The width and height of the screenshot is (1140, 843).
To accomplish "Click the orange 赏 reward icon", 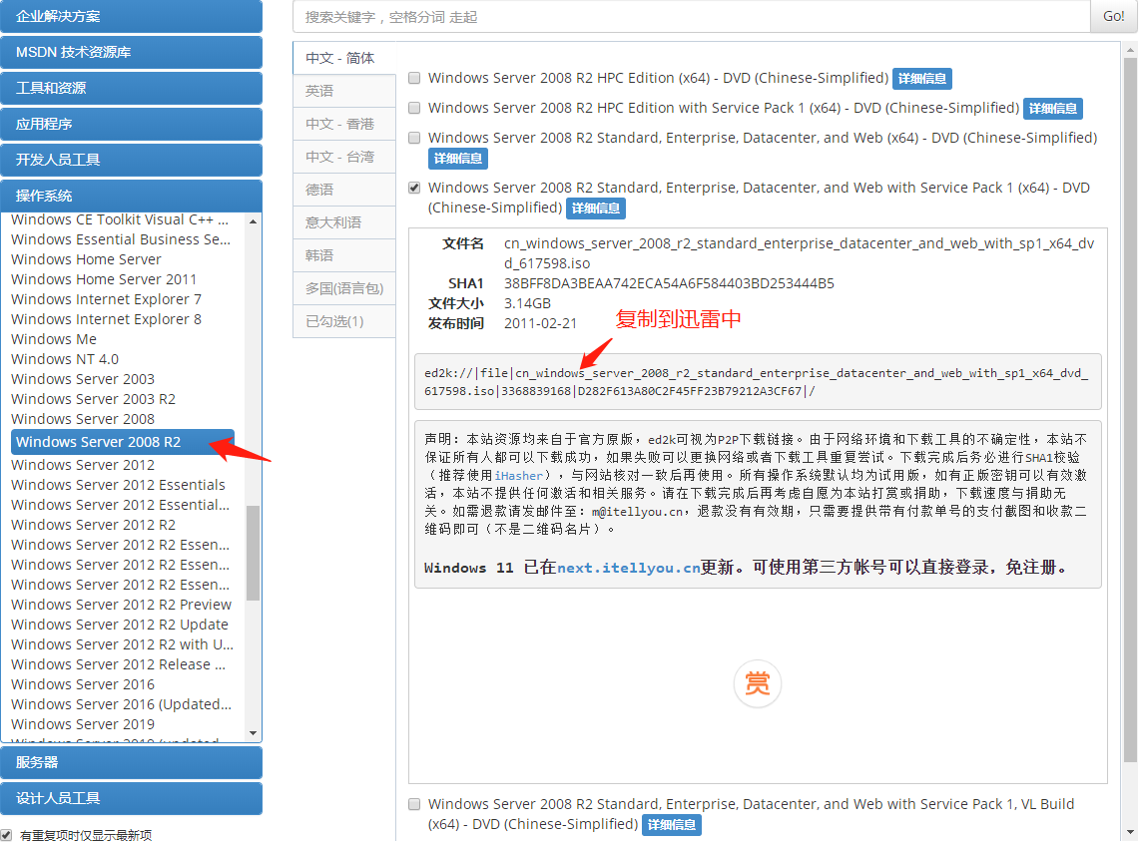I will [x=757, y=683].
